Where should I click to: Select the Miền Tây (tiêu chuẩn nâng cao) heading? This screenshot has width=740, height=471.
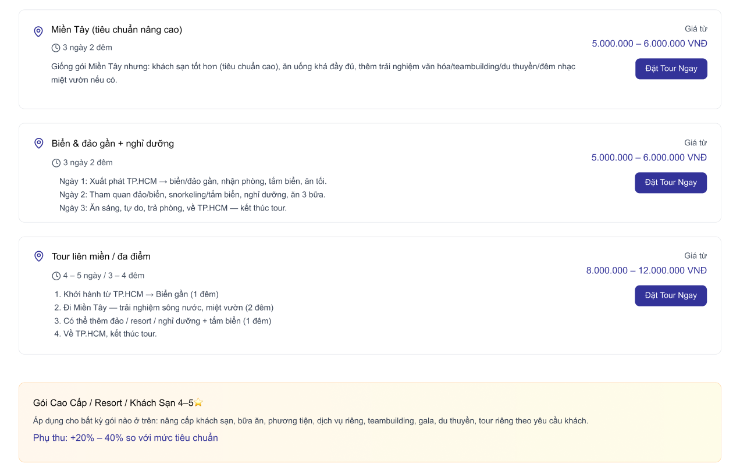pyautogui.click(x=116, y=30)
